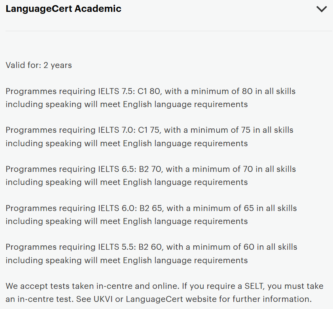Collapse the LanguageCert Academic chevron arrow
The width and height of the screenshot is (333, 309).
point(322,9)
